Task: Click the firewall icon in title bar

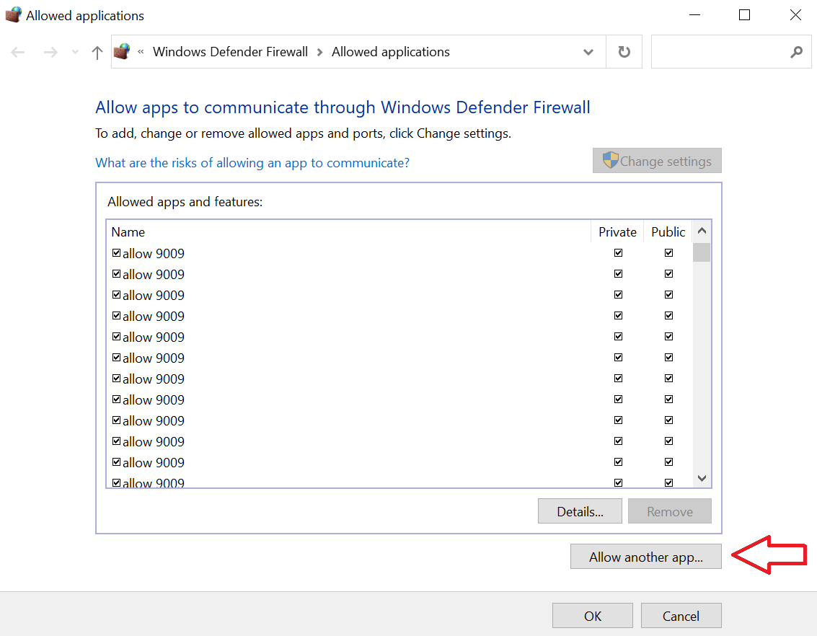Action: tap(14, 14)
